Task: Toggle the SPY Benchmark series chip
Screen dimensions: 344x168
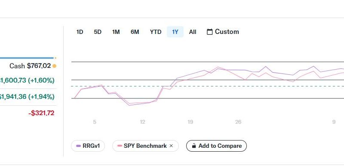Action: pos(145,146)
